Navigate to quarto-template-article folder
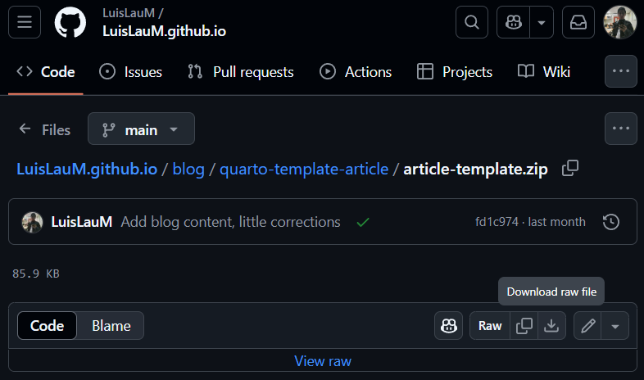Screen dimensions: 644x380 pyautogui.click(x=304, y=169)
